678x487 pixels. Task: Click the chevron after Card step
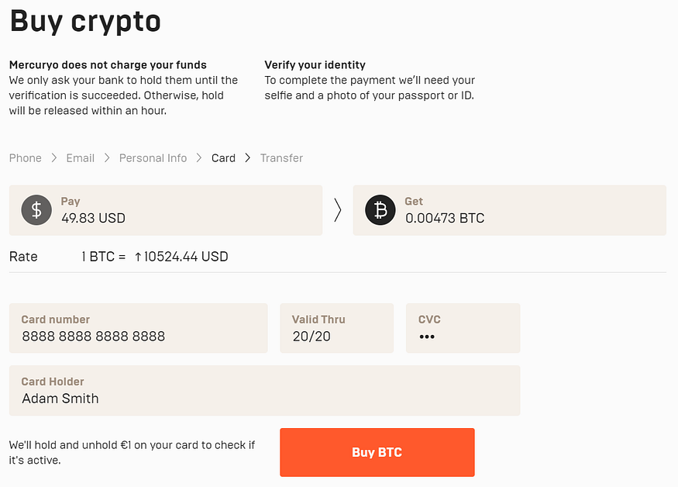click(x=248, y=158)
